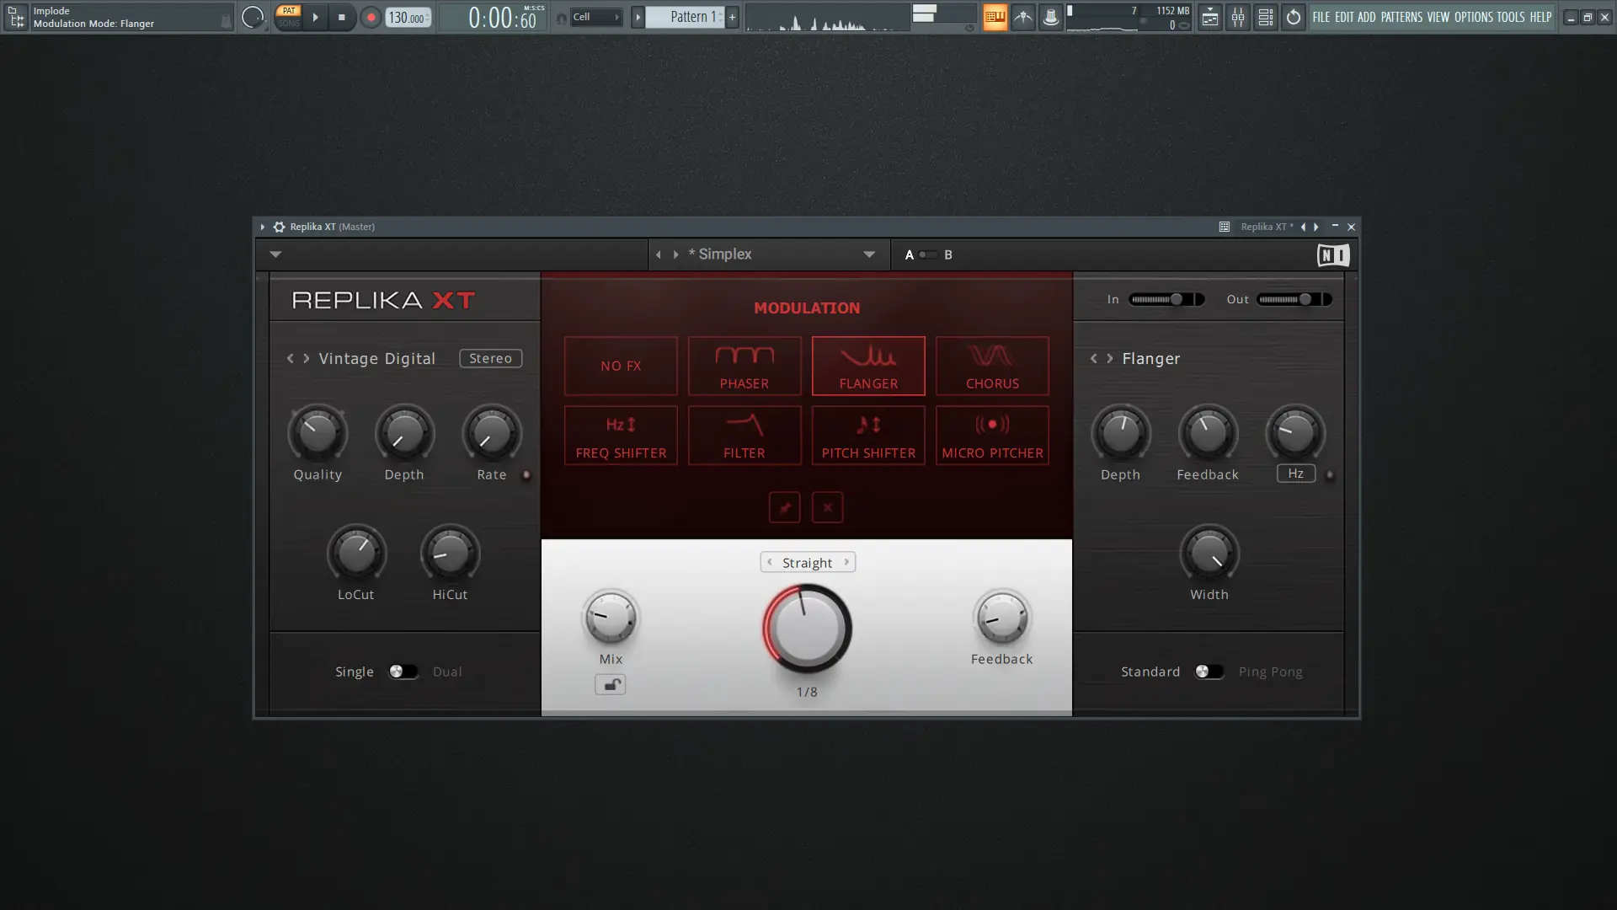The width and height of the screenshot is (1617, 910).
Task: Switch Standard to Ping Pong mode
Action: (1209, 672)
